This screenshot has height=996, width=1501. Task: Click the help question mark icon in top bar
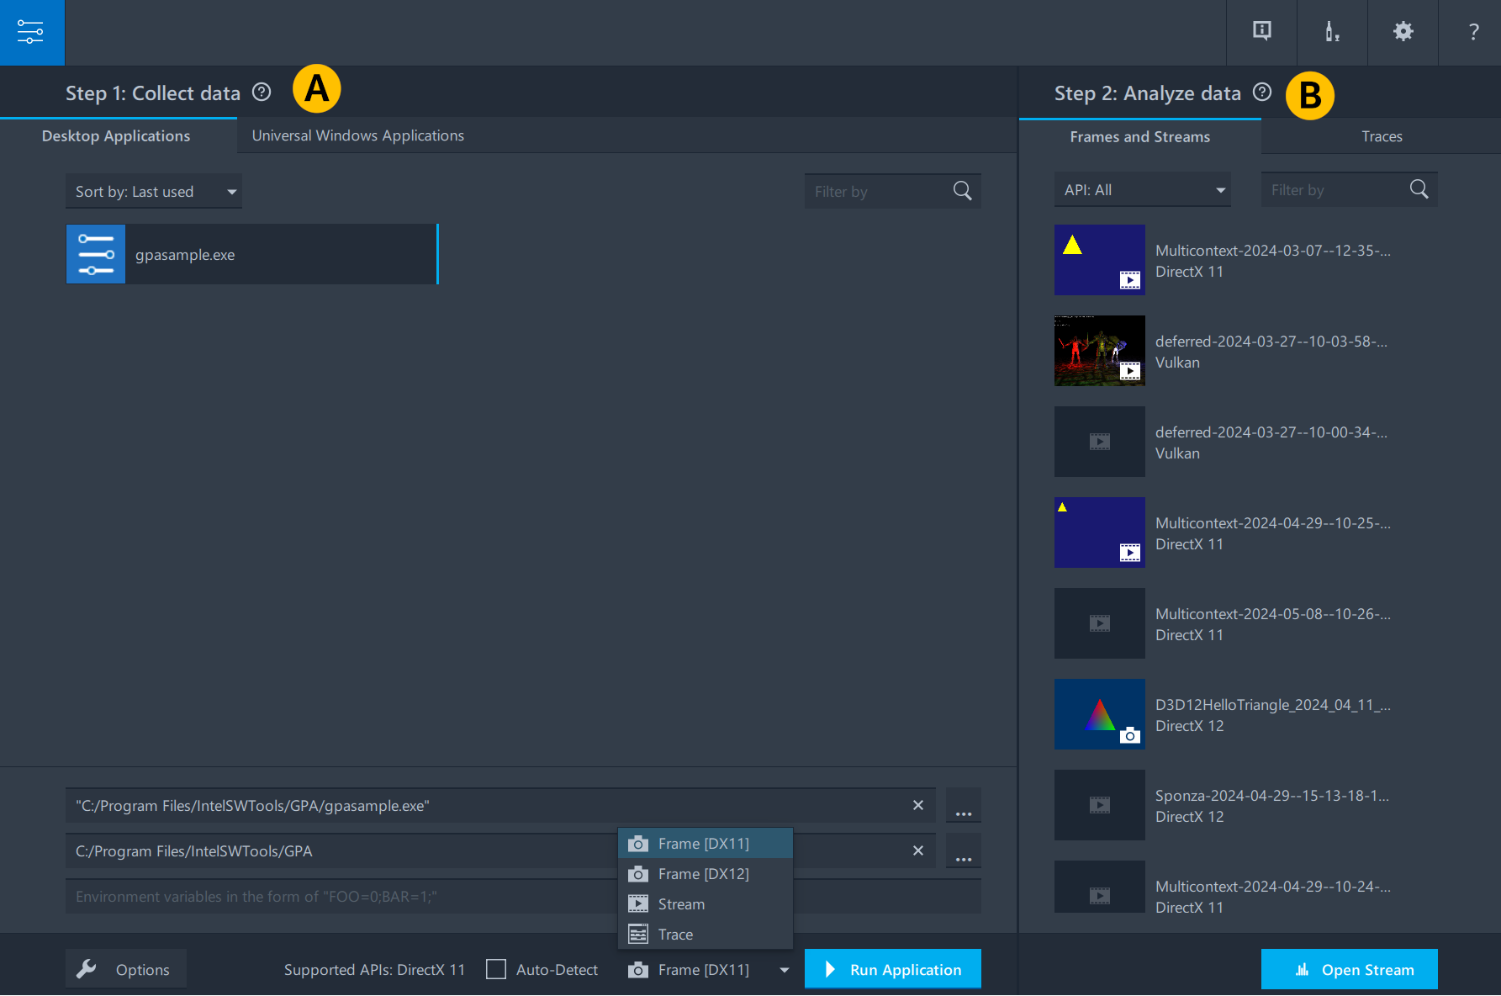(1473, 32)
